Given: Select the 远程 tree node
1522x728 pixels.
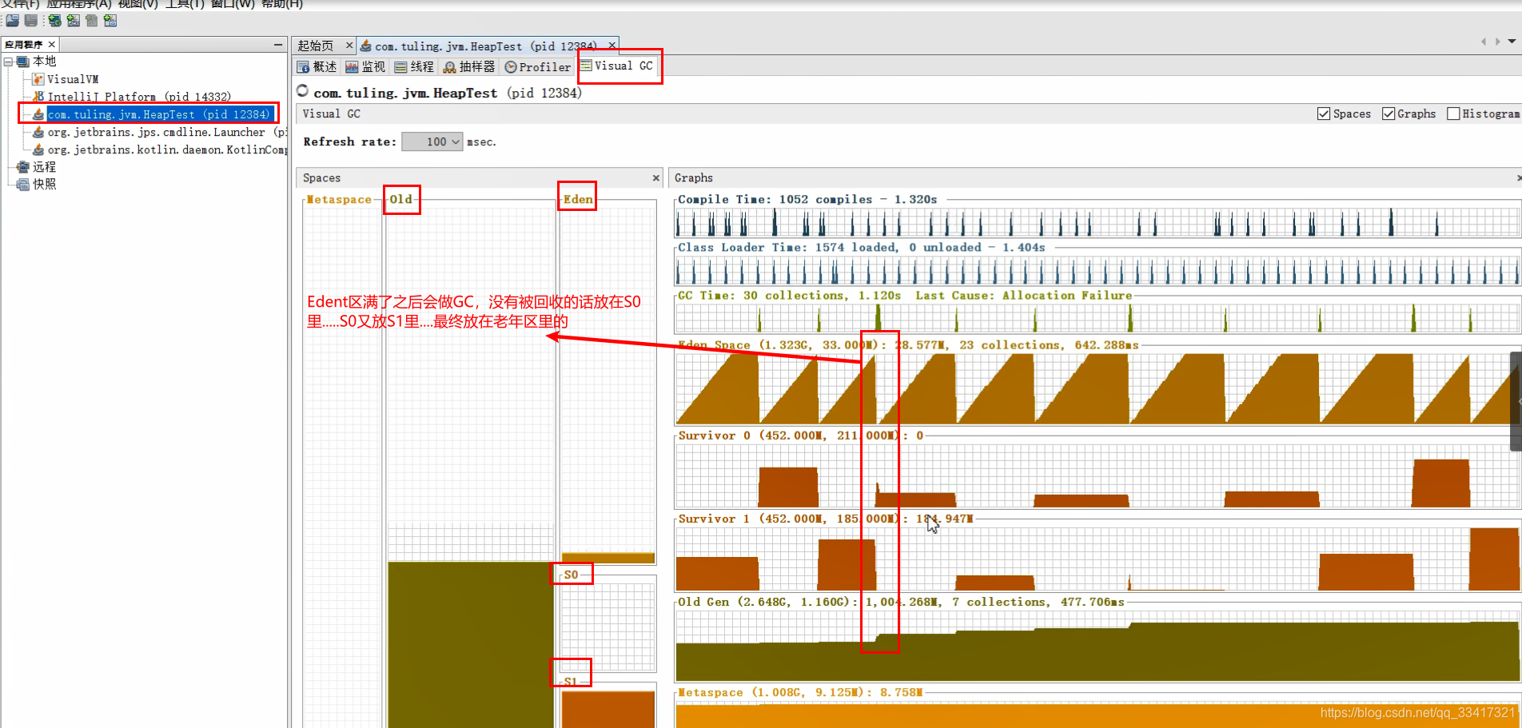Looking at the screenshot, I should [x=45, y=167].
